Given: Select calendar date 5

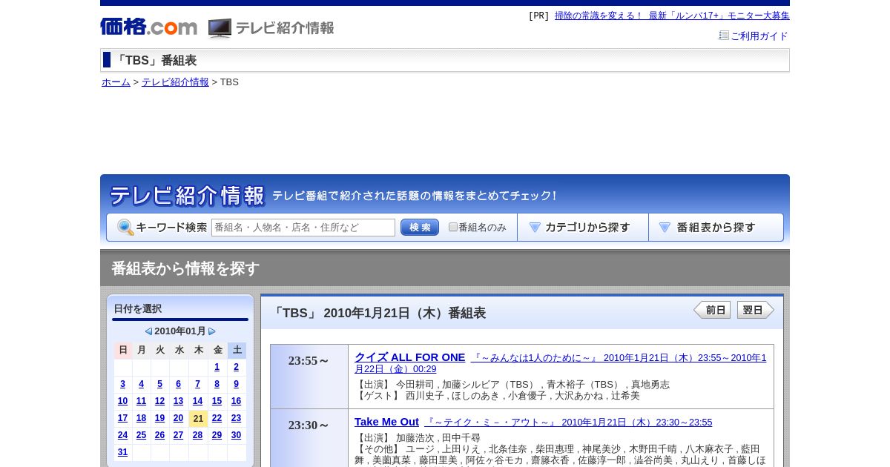Looking at the screenshot, I should 159,384.
